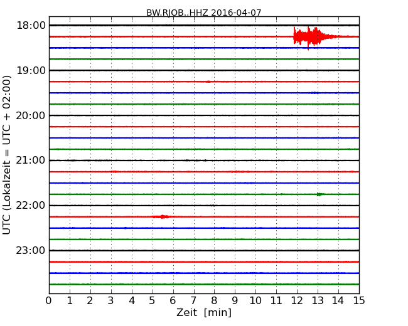Select the 19:00 time axis label
The height and width of the screenshot is (326, 408).
click(x=31, y=70)
